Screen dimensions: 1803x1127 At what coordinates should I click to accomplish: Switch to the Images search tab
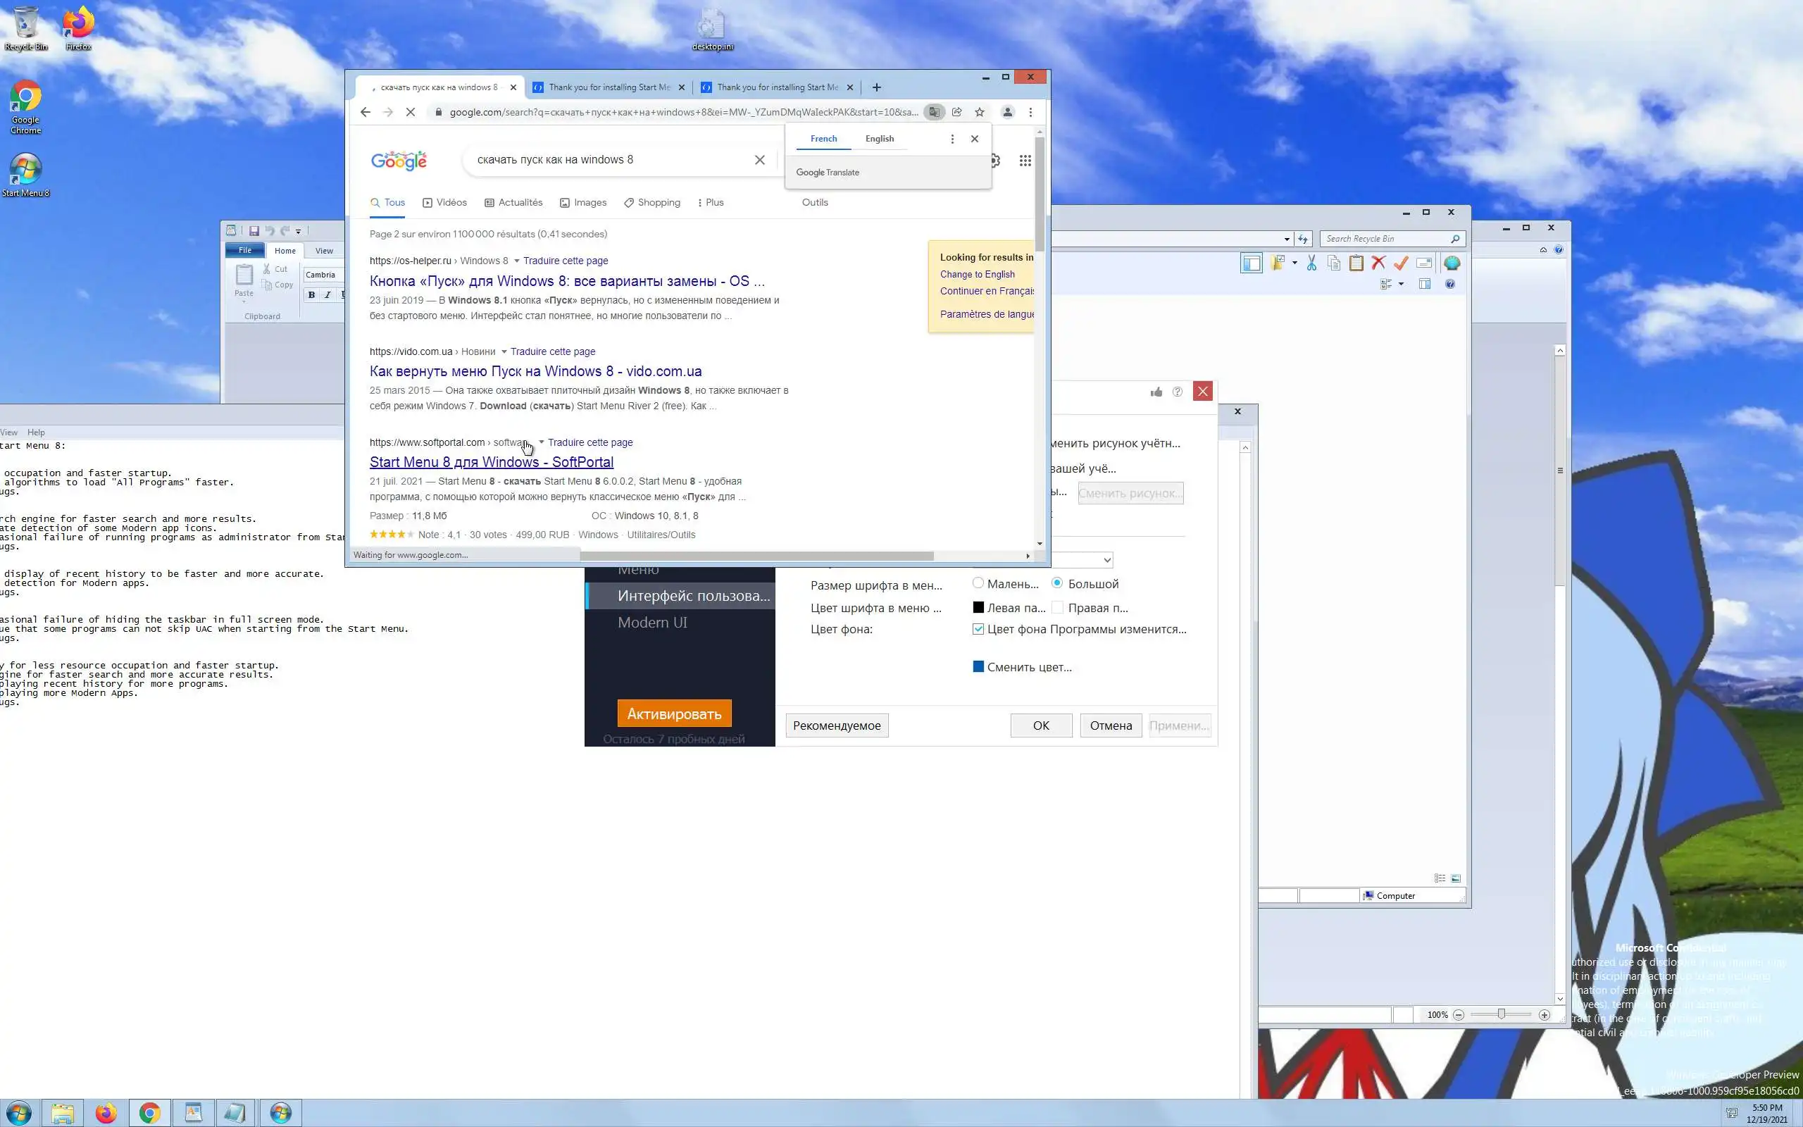[582, 203]
